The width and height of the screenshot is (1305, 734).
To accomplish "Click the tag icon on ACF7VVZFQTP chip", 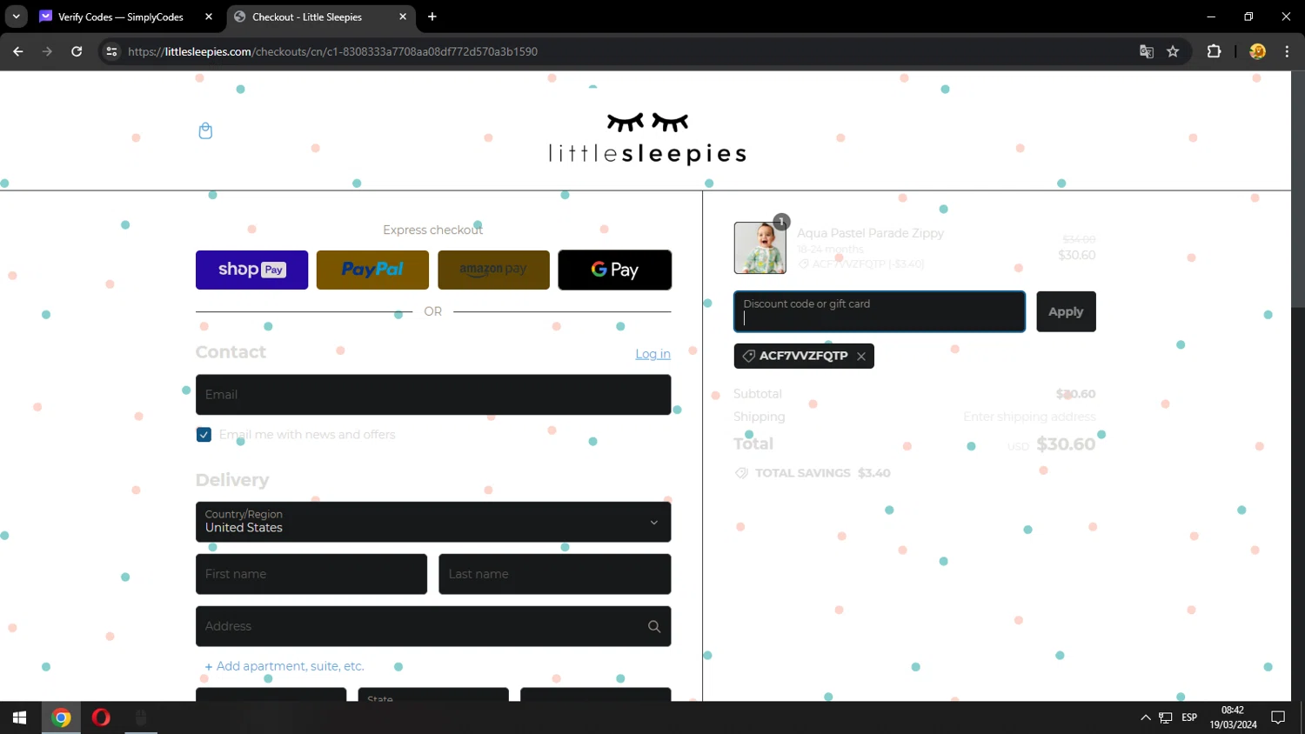I will pyautogui.click(x=748, y=357).
